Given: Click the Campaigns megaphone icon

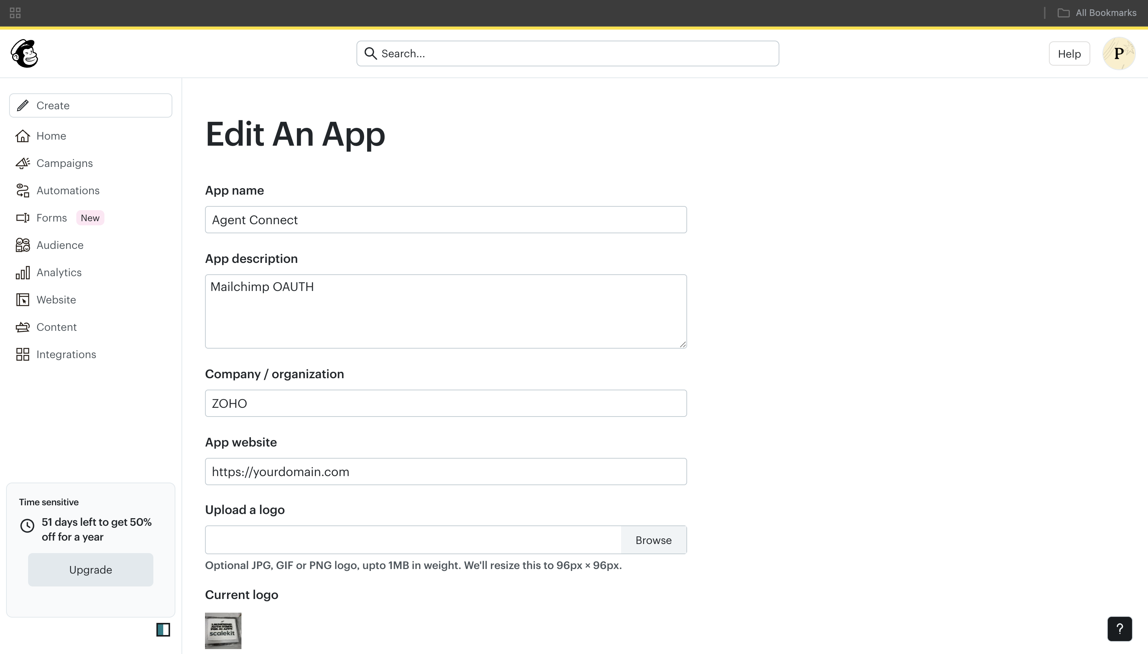Looking at the screenshot, I should tap(22, 163).
